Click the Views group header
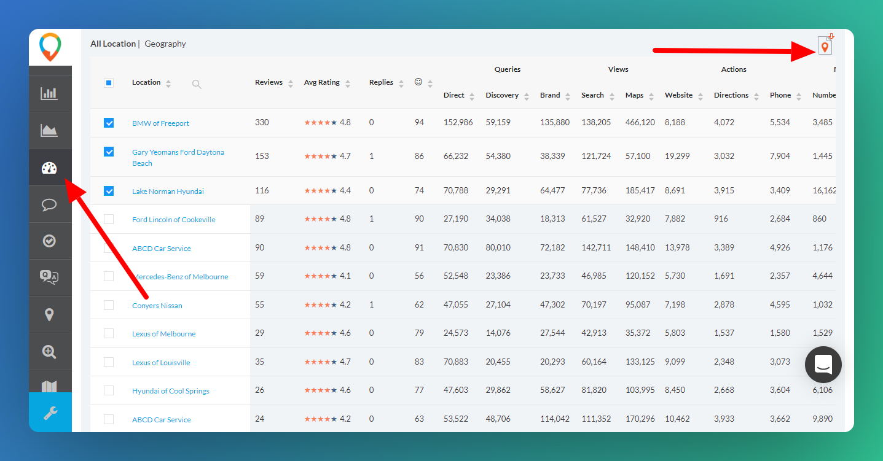 [x=618, y=69]
